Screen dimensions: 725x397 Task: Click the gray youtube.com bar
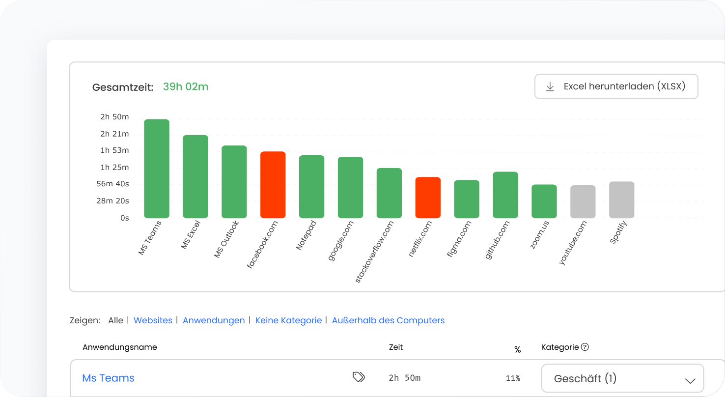583,201
